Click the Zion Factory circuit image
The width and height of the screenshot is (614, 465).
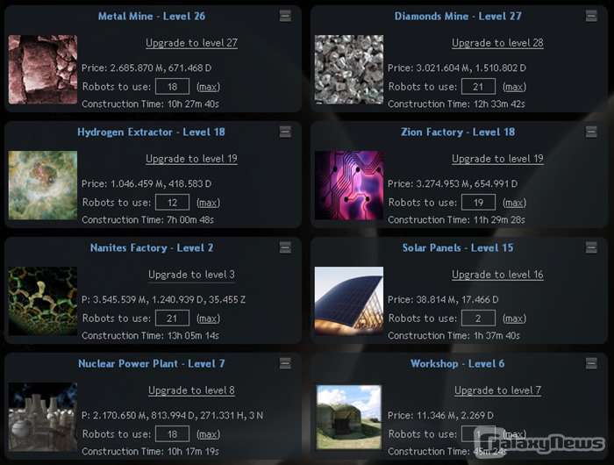pos(349,185)
